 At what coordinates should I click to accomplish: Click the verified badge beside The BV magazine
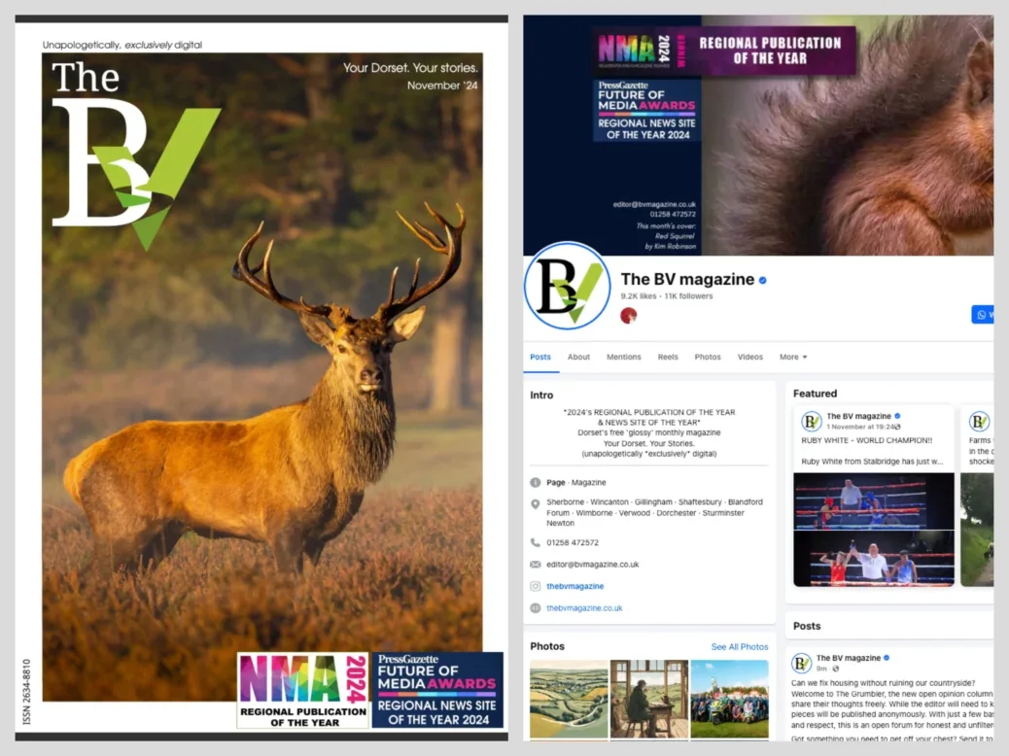point(762,281)
